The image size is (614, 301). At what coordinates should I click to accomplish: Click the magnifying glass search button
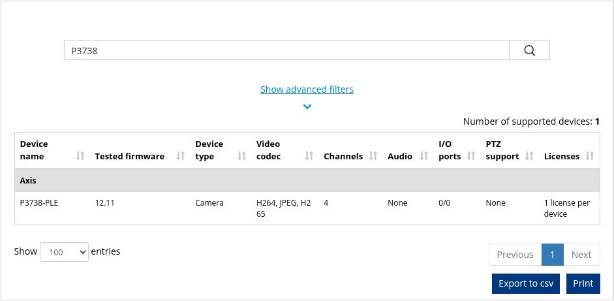(x=529, y=50)
